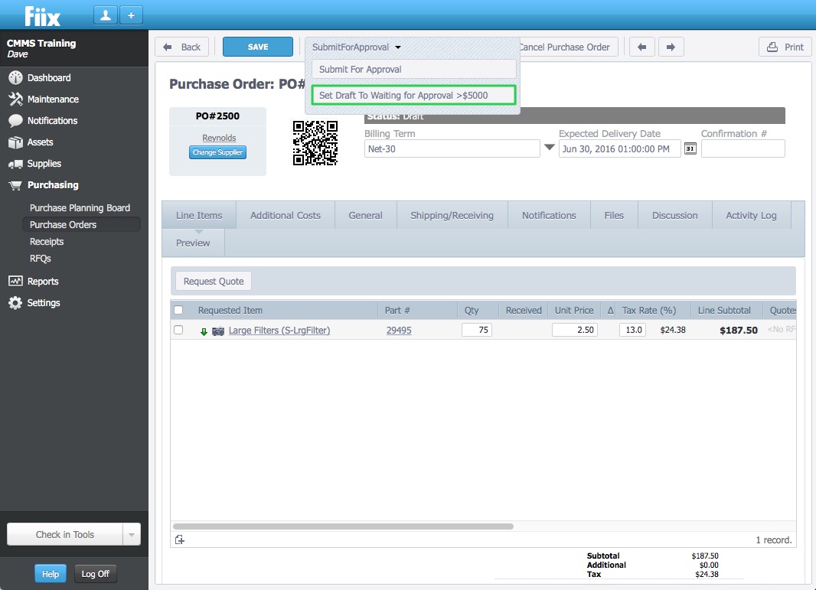Open RFQs in sidebar

tap(40, 259)
